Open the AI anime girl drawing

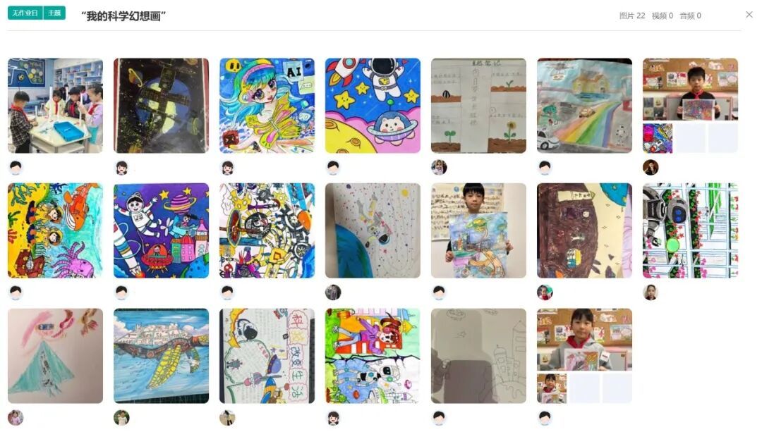coord(267,106)
